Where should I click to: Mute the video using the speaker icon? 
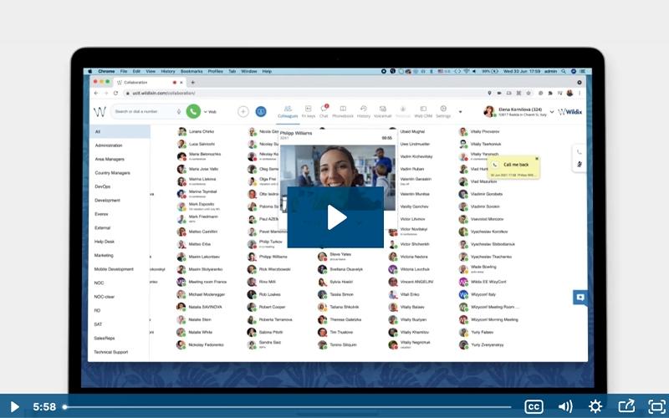click(565, 406)
